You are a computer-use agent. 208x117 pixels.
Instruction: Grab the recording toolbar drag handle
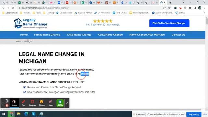[3, 103]
